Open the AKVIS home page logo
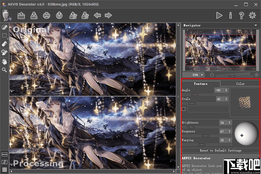Screen dimensions: 261x174 tap(7, 15)
